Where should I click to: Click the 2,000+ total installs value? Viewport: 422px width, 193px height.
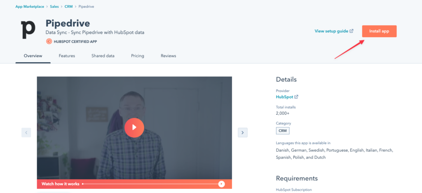click(x=283, y=113)
